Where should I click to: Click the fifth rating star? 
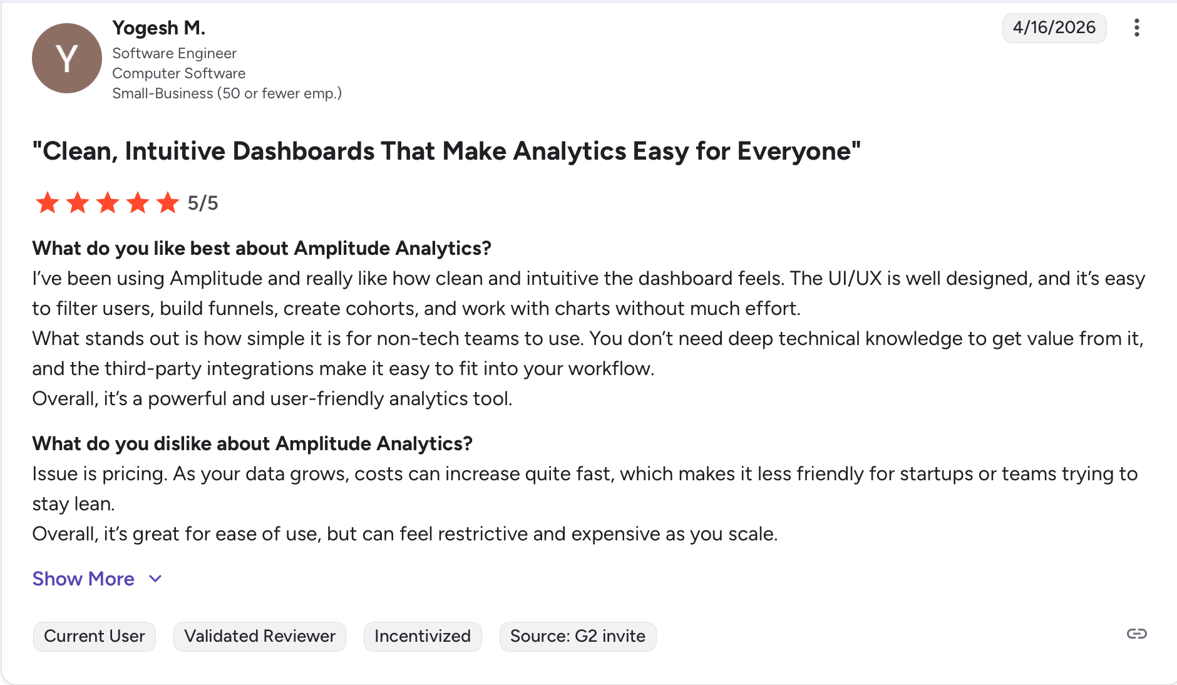click(168, 203)
